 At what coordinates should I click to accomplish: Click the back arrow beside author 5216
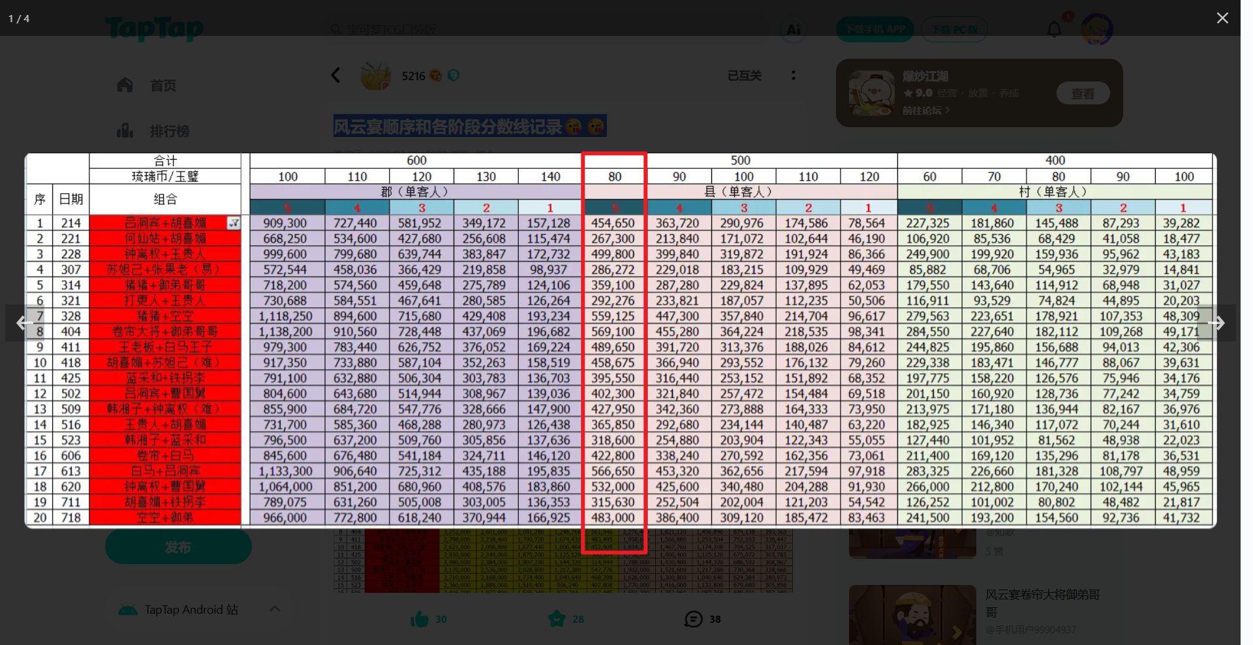336,76
